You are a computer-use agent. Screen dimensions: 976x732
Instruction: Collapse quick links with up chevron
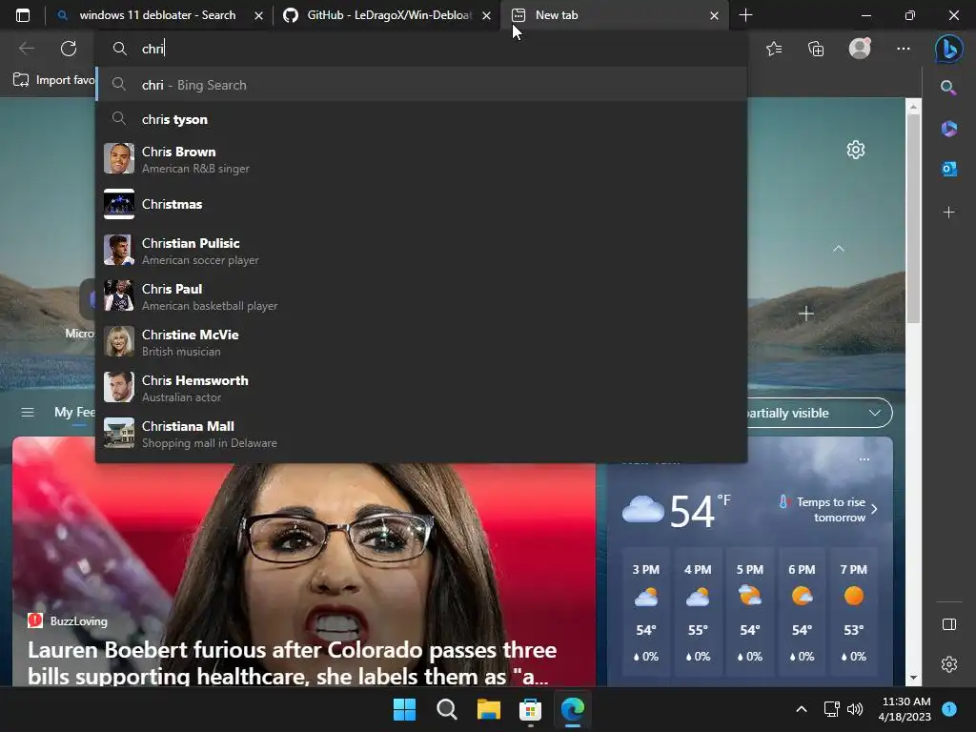click(839, 249)
